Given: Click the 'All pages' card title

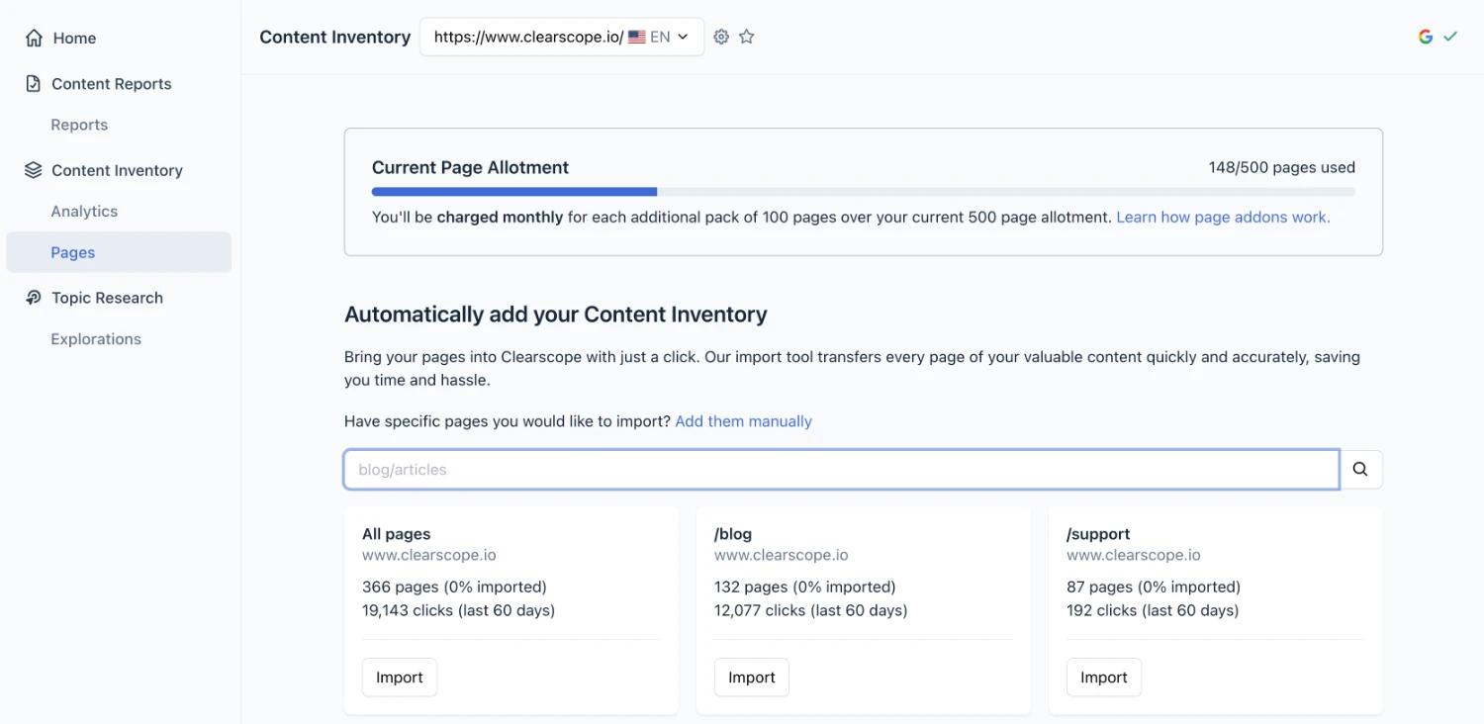Looking at the screenshot, I should (x=397, y=534).
